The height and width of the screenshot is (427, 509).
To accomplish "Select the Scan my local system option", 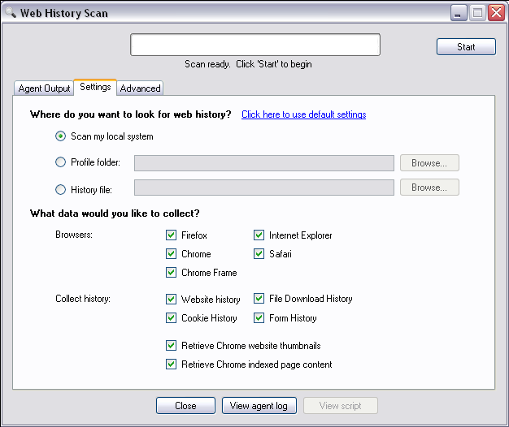I will pos(61,136).
